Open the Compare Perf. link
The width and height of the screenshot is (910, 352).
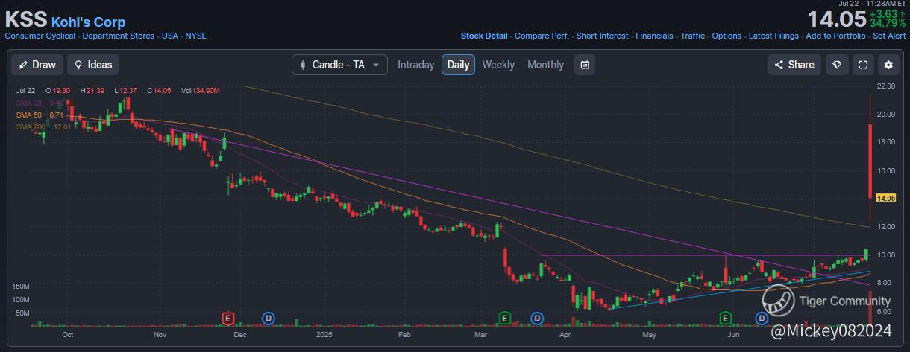542,36
